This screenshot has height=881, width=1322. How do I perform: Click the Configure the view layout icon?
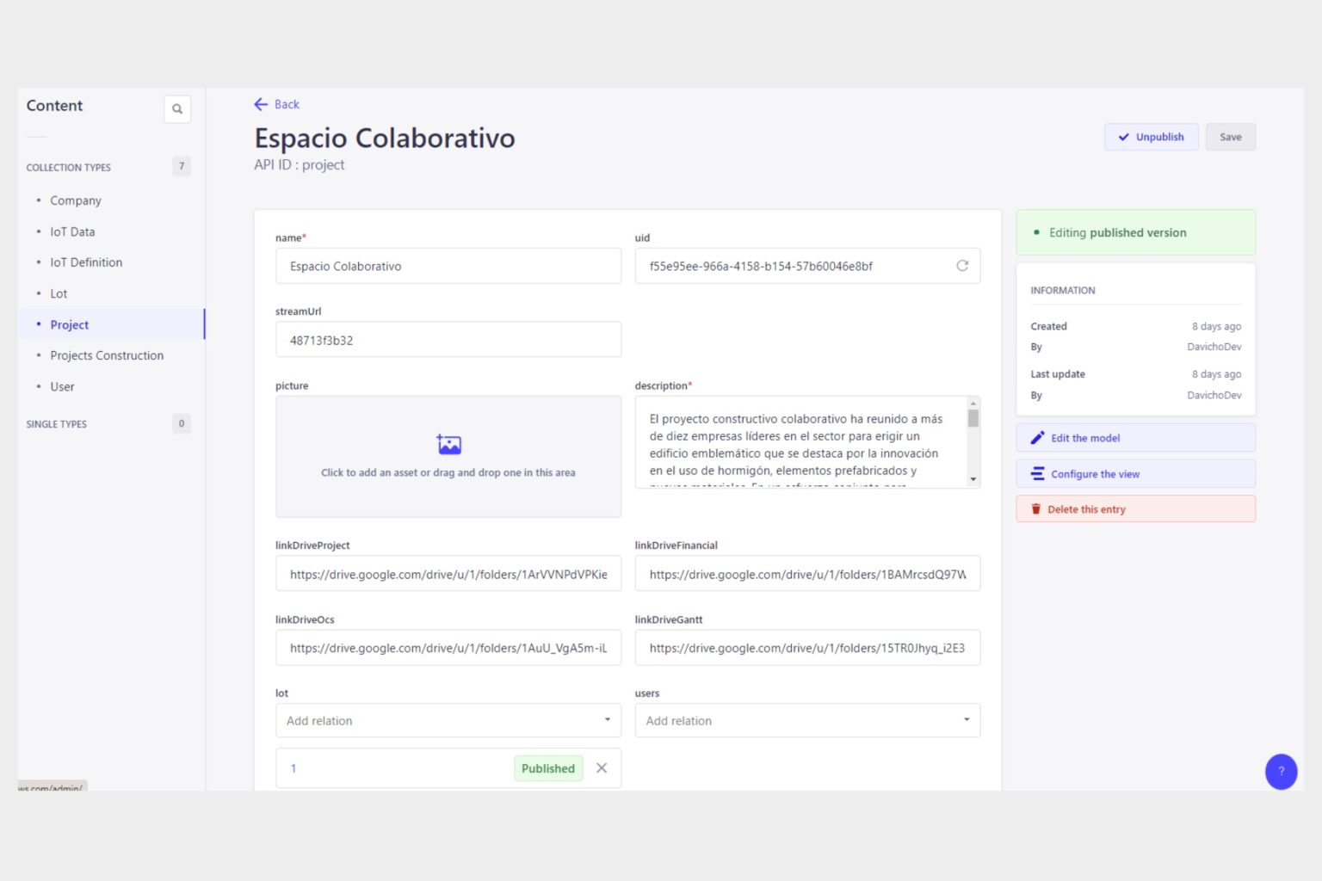(1038, 474)
